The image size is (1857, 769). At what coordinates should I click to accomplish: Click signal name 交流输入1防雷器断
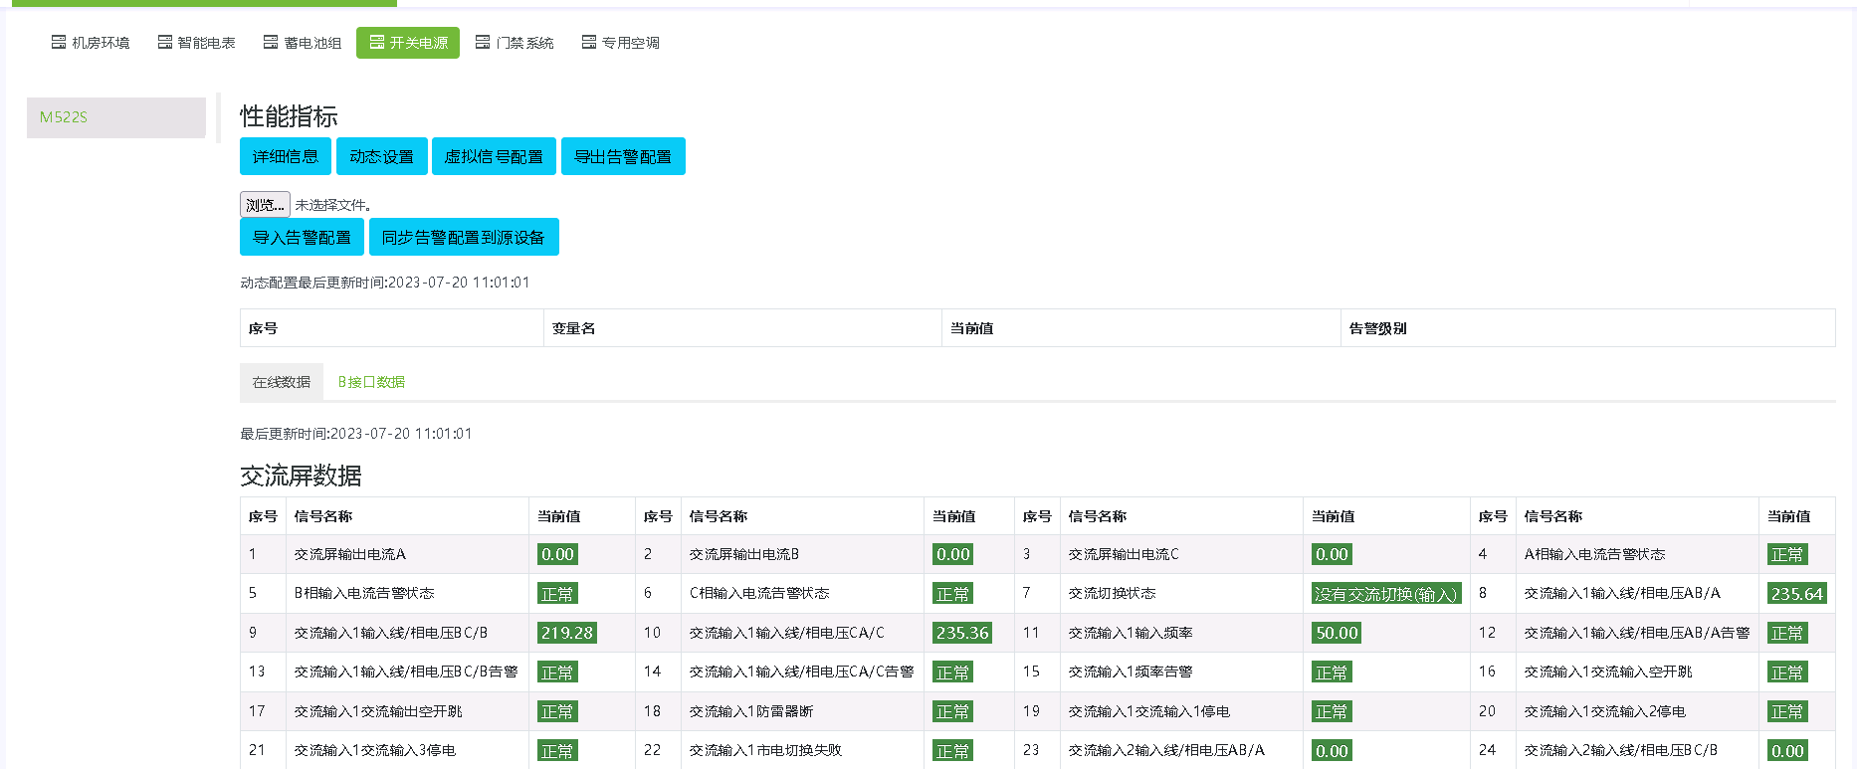point(751,711)
